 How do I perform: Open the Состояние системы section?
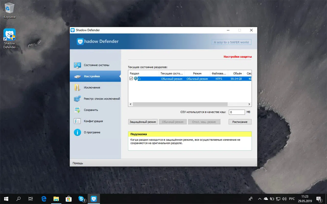tap(95, 65)
